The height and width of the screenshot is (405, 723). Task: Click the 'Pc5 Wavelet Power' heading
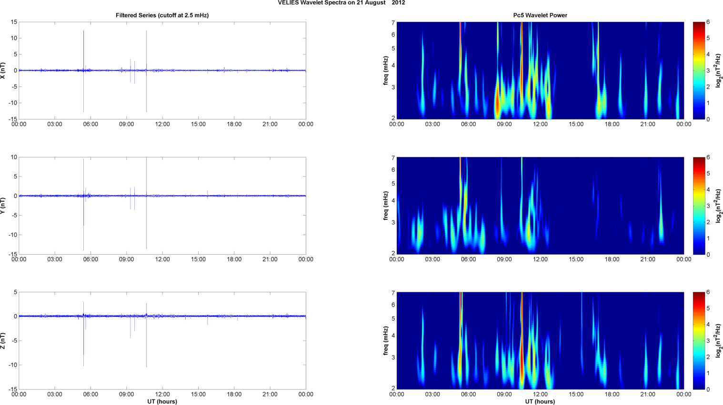(540, 15)
